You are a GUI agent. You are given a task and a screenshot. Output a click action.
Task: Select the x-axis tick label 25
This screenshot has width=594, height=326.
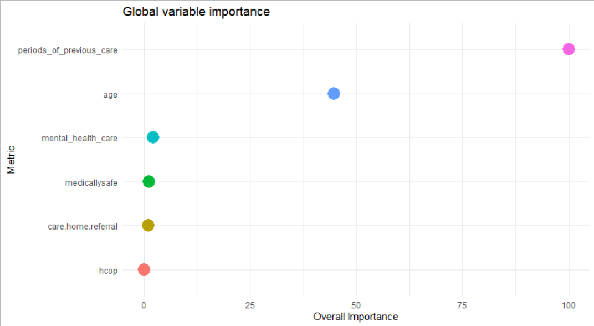(x=250, y=305)
